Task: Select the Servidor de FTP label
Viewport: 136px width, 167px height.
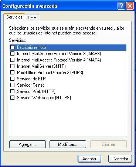Action: click(31, 79)
